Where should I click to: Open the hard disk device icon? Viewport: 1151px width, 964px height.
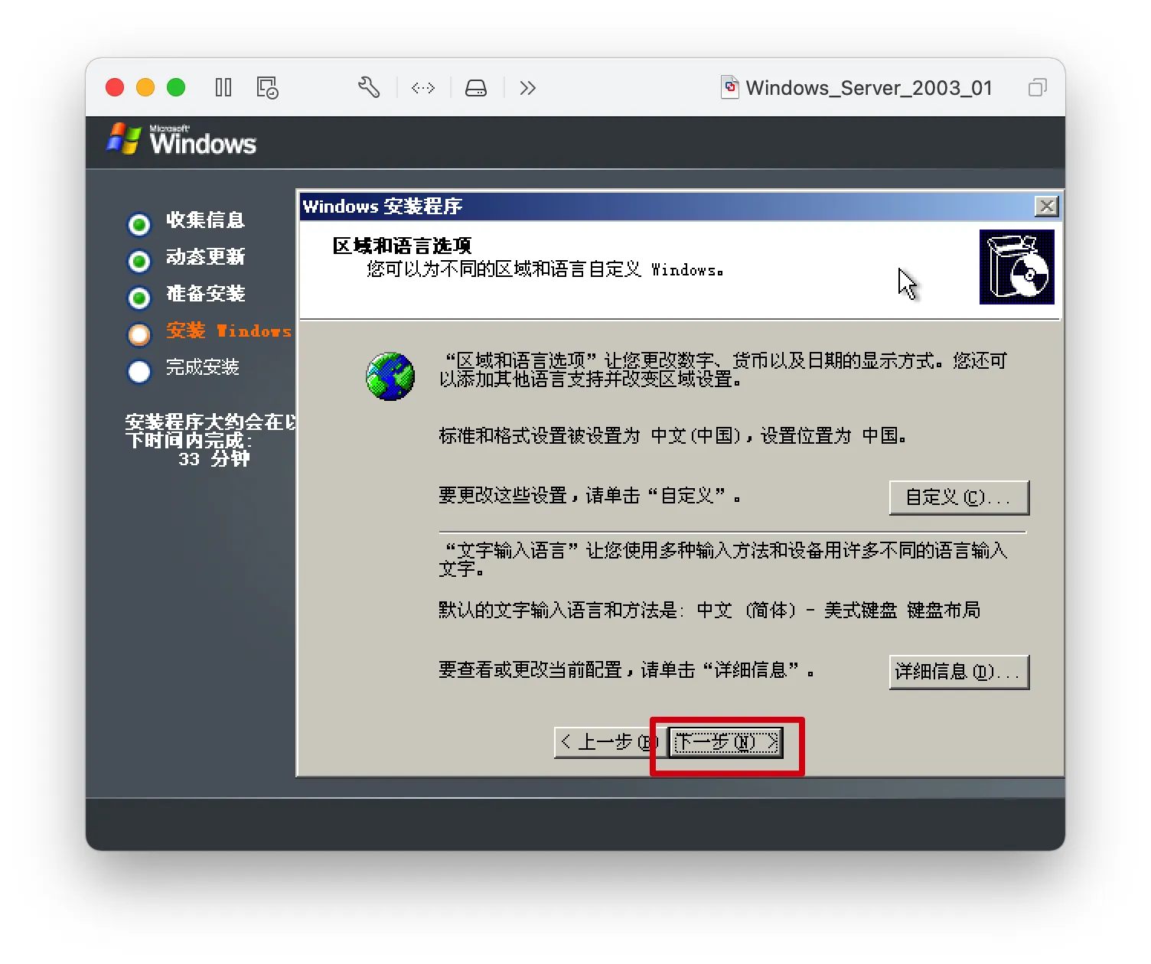coord(476,88)
